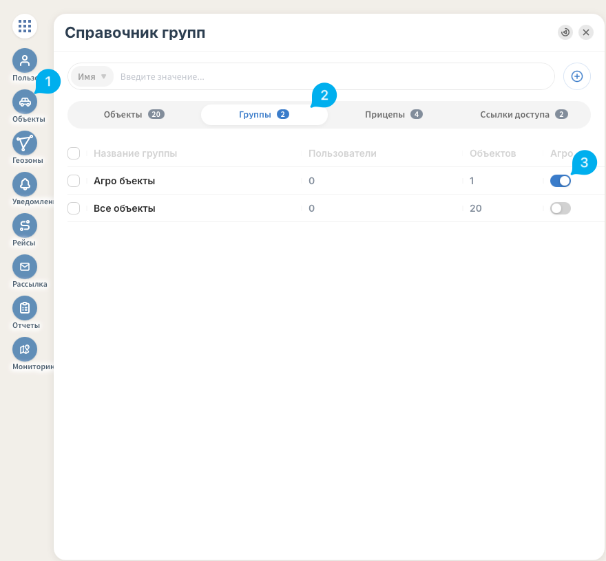Open the Объекты car icon
The height and width of the screenshot is (561, 606).
(25, 102)
